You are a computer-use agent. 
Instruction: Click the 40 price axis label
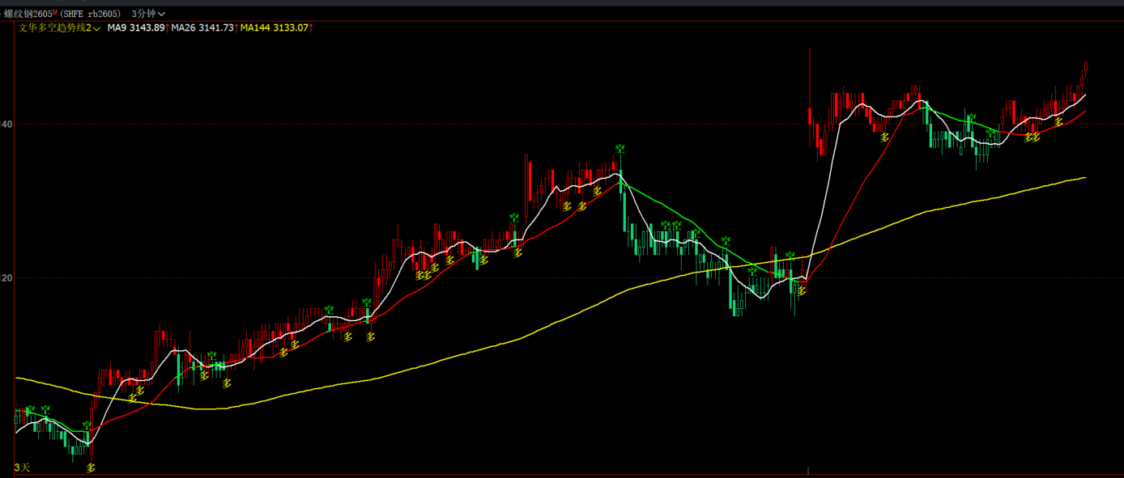point(6,125)
